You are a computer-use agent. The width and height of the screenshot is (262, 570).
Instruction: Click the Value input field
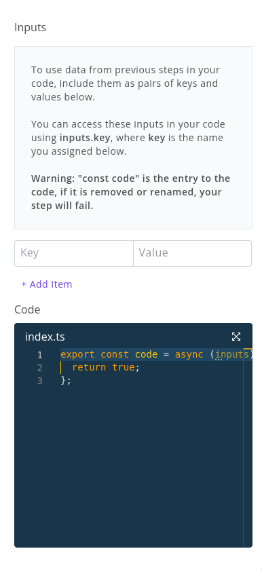click(x=192, y=253)
